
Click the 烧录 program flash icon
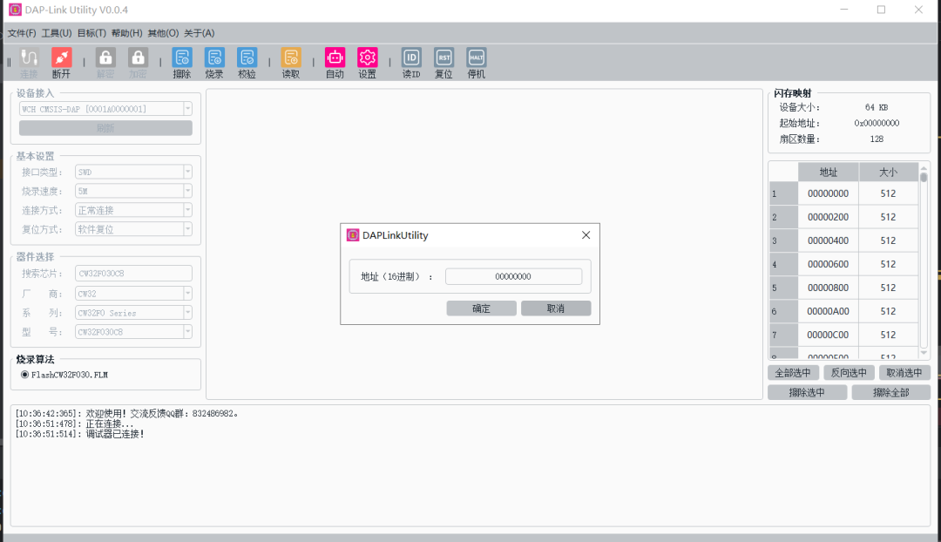pos(214,59)
